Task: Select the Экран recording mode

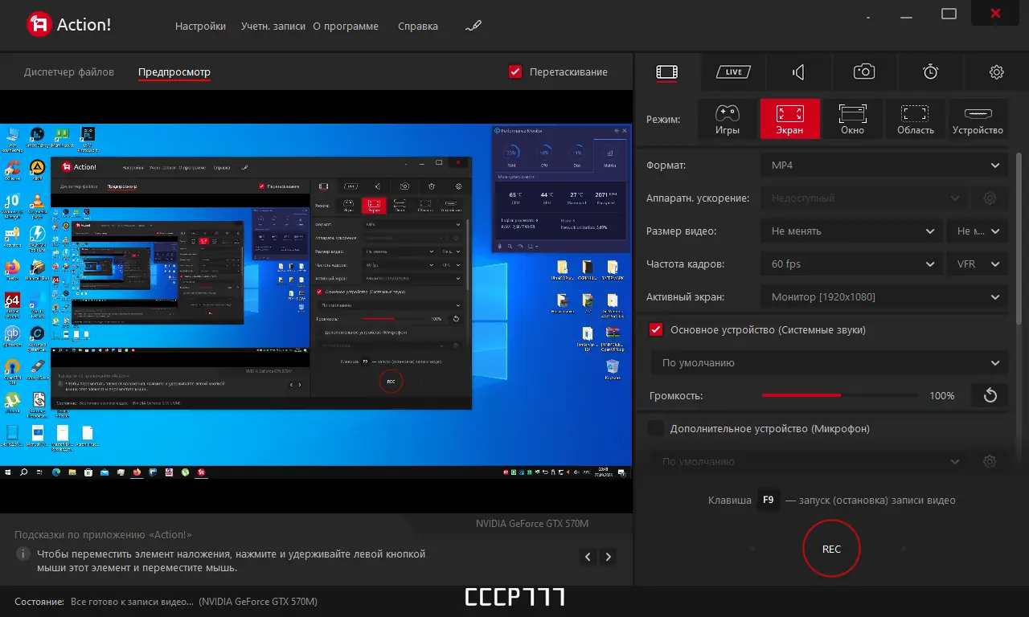Action: point(790,119)
